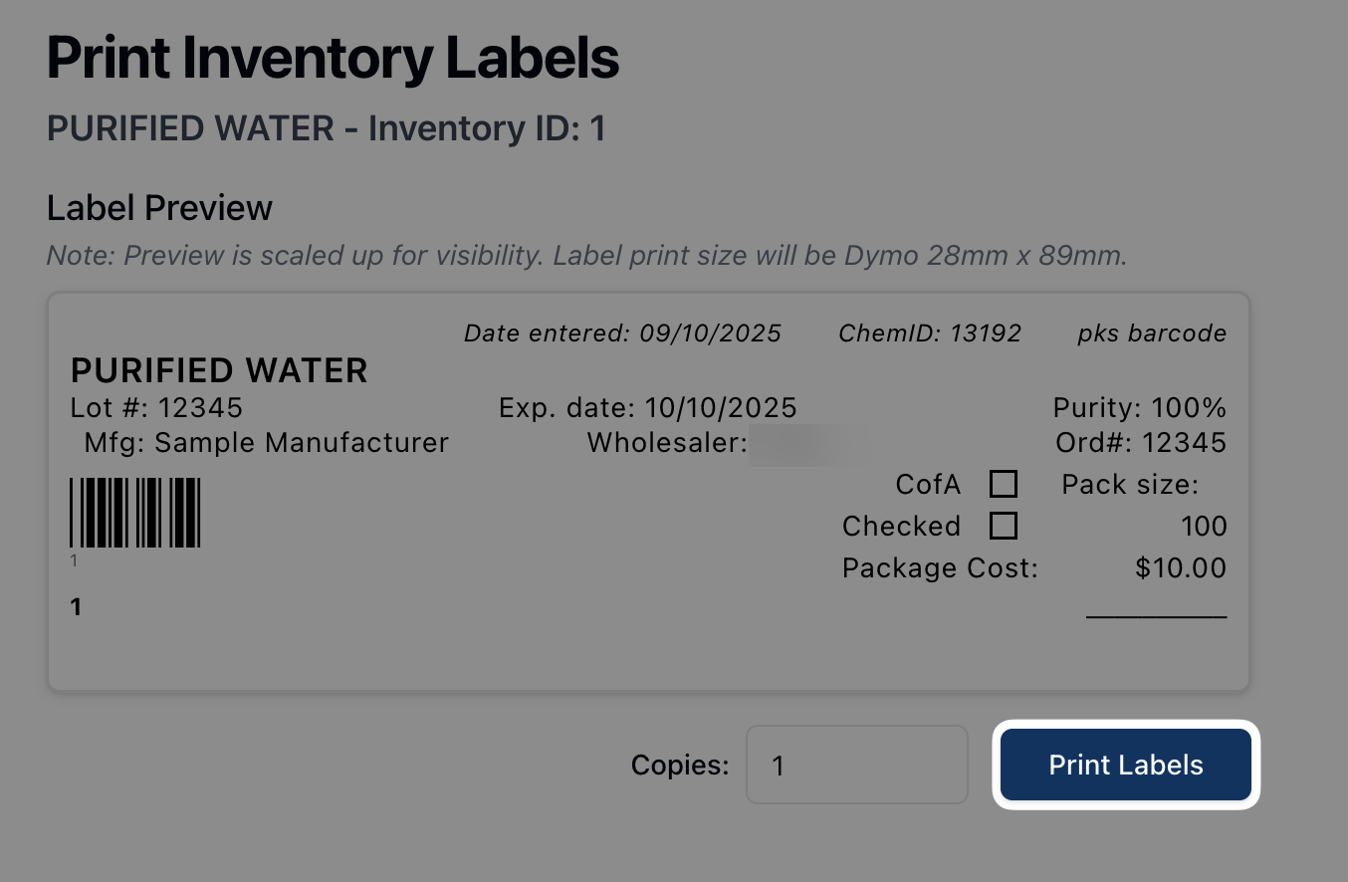Screen dimensions: 1348x882
Task: Select the PURIFIED WATER label name
Action: tap(219, 371)
